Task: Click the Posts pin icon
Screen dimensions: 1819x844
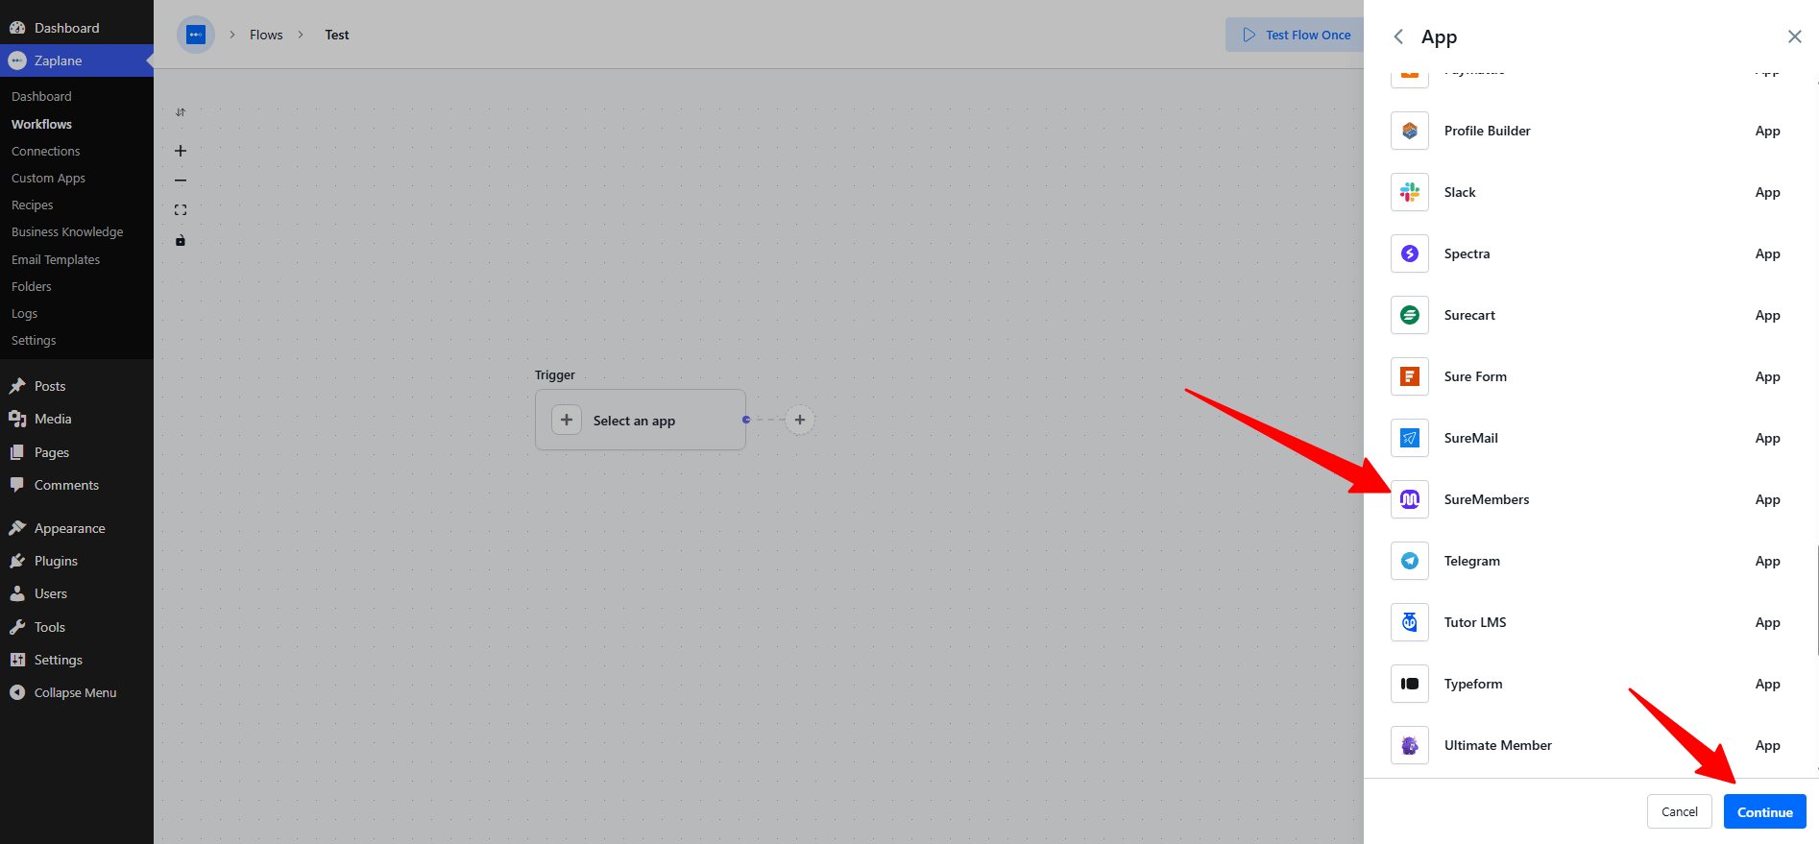Action: point(17,386)
